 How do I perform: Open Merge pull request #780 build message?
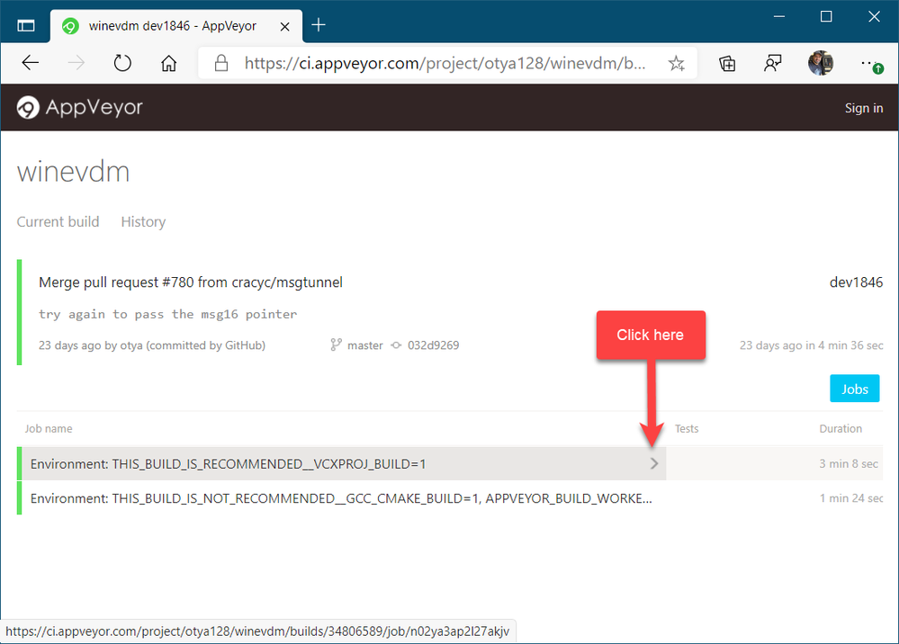click(191, 282)
